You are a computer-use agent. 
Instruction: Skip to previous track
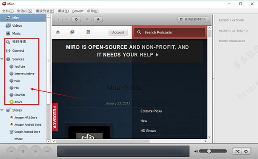coord(11,151)
